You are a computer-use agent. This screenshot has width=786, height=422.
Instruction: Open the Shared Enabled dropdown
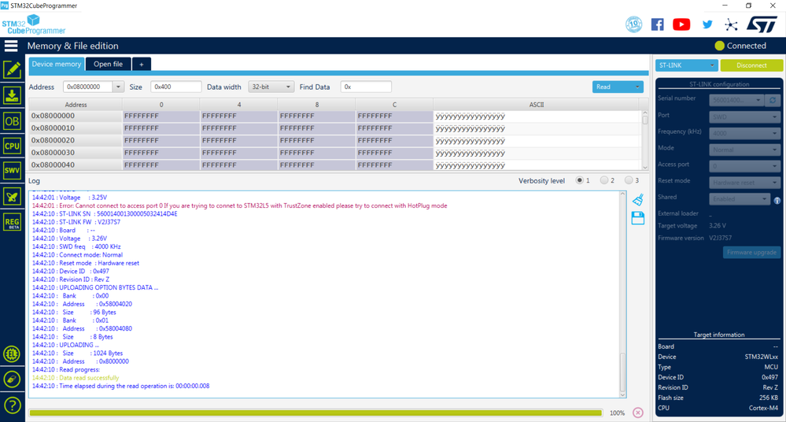(739, 199)
